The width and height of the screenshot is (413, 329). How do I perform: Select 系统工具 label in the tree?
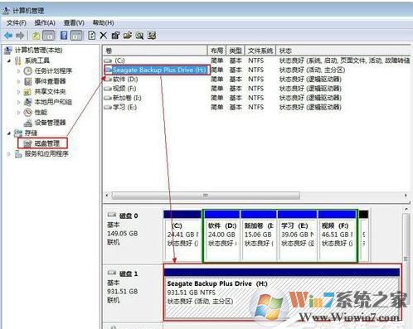(37, 60)
